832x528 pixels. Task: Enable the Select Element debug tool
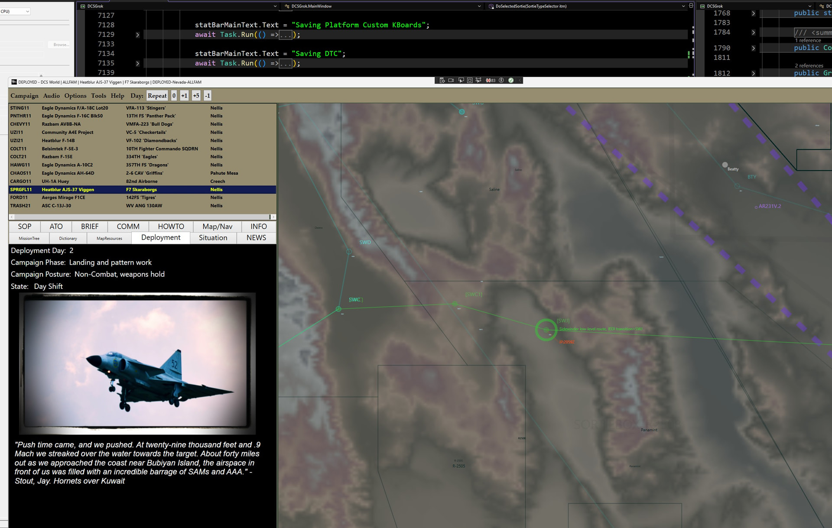(x=461, y=81)
